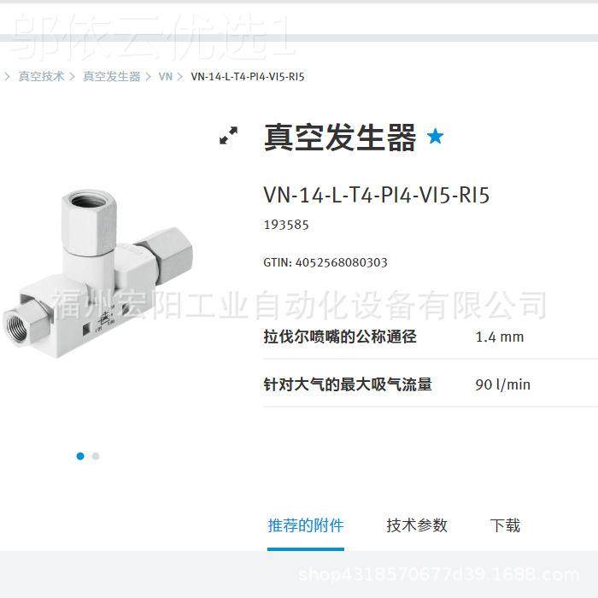Click the 90 l/min suction flow value
Viewport: 598px width, 598px height.
502,384
